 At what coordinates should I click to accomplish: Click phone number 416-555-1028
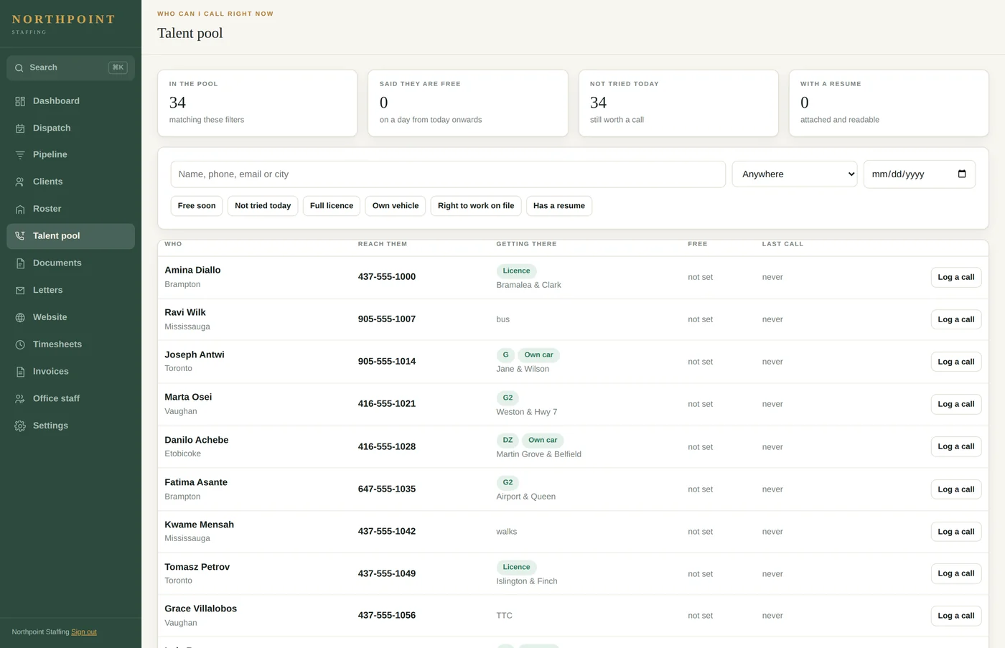(x=387, y=447)
